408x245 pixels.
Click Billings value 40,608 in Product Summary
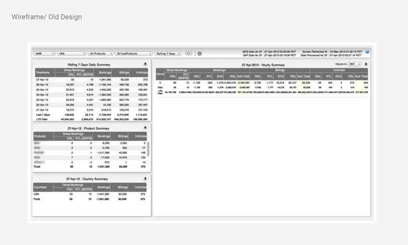tap(123, 153)
